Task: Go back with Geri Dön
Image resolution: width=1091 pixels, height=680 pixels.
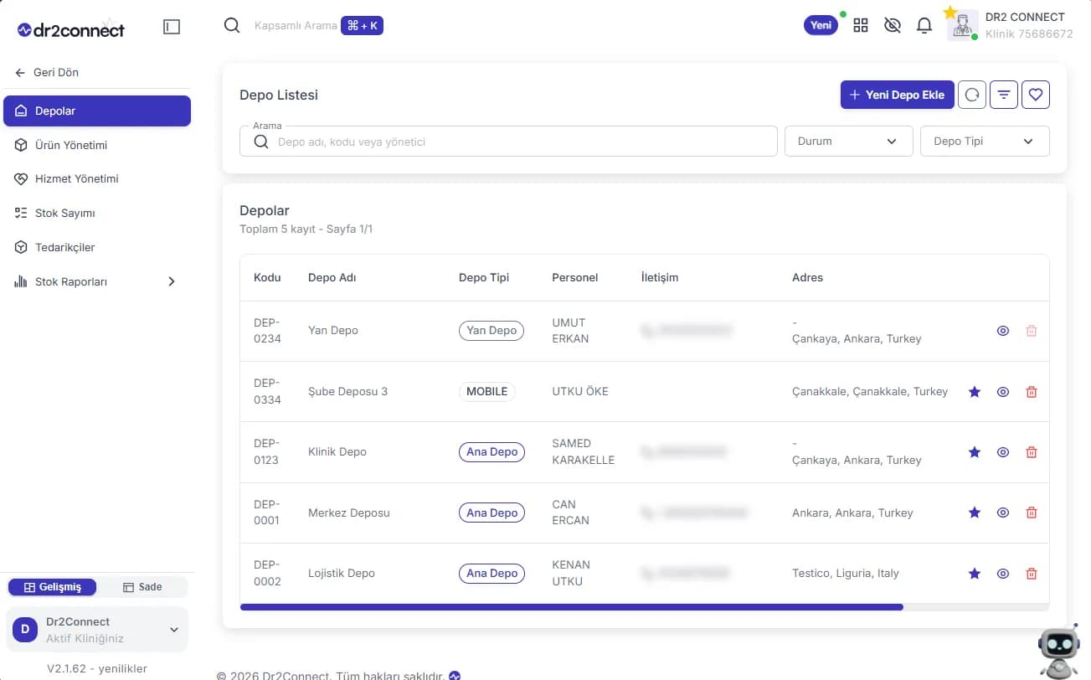Action: [47, 73]
